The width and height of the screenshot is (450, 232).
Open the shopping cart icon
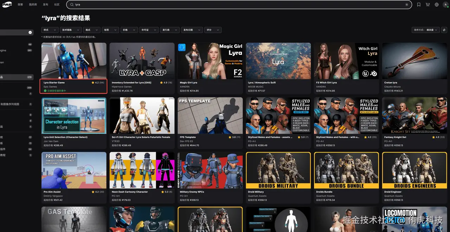[x=427, y=5]
